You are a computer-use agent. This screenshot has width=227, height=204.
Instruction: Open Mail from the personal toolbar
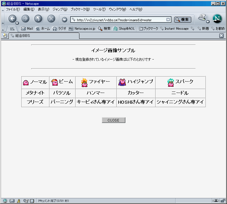27,29
